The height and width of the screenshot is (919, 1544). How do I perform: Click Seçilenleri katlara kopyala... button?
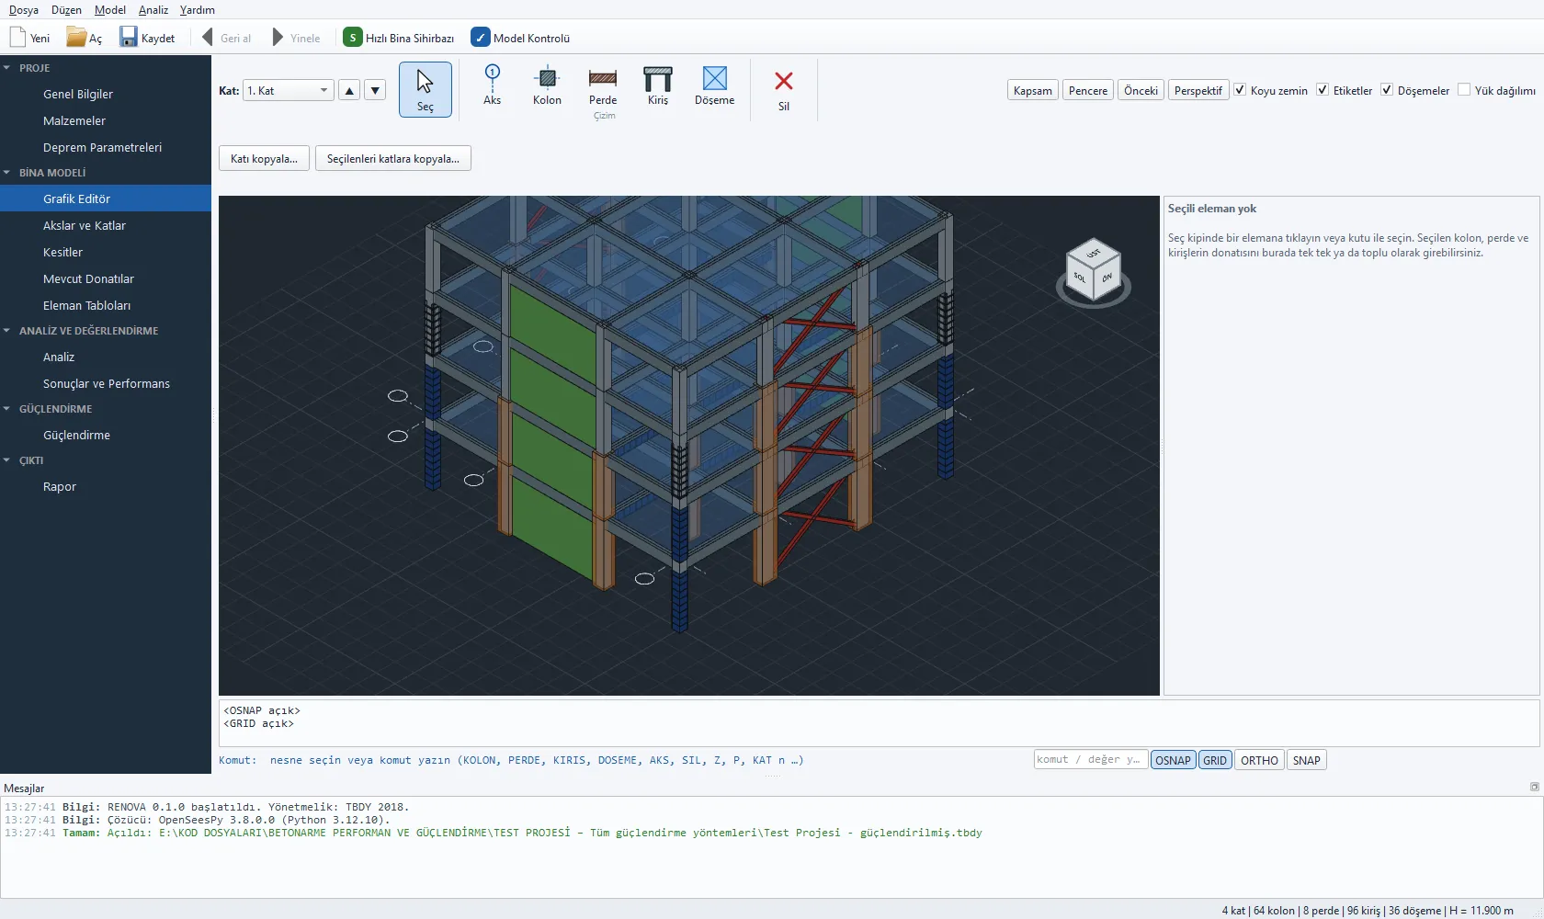point(393,158)
